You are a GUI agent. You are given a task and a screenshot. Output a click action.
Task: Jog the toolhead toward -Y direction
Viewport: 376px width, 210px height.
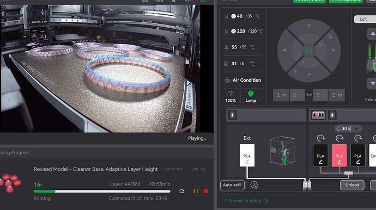point(309,75)
